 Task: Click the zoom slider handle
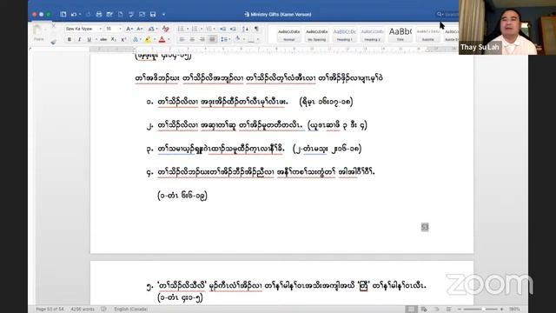coord(483,310)
